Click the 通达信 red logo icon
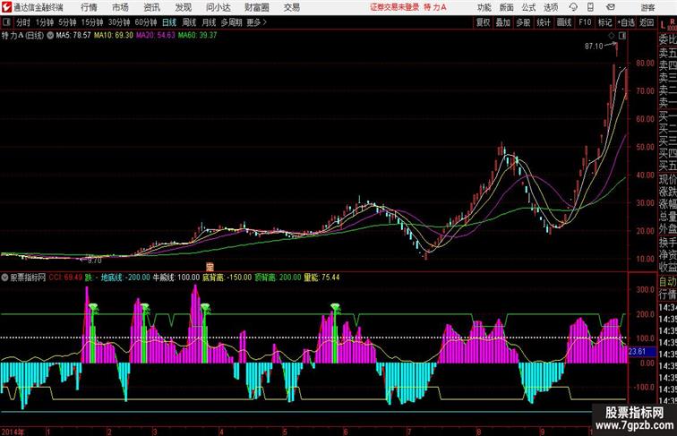The width and height of the screenshot is (677, 436). [6, 7]
